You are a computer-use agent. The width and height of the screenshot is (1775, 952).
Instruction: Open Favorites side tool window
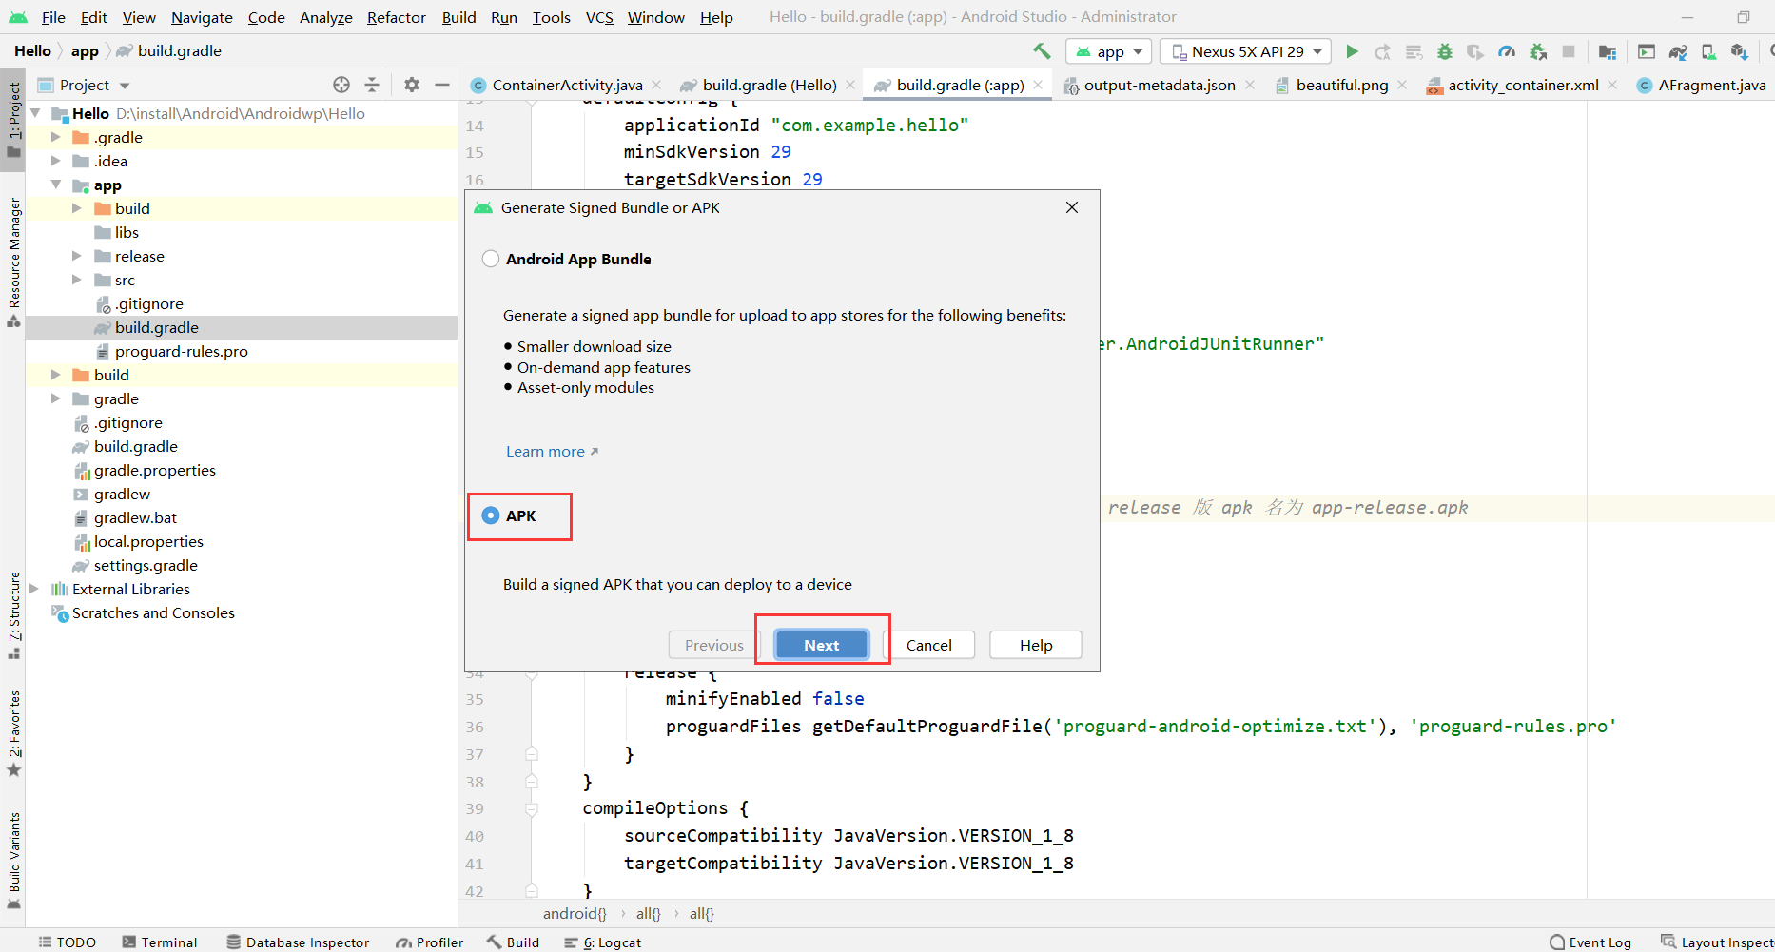tap(13, 733)
